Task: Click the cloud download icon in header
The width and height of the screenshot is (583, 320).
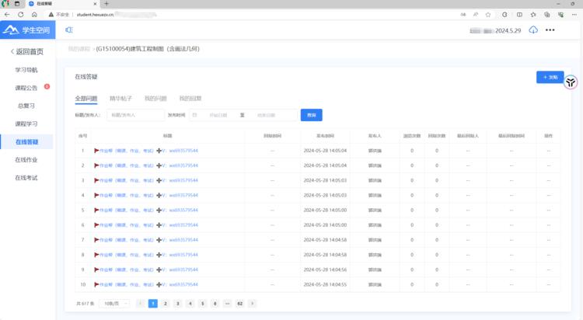Action: tap(533, 30)
